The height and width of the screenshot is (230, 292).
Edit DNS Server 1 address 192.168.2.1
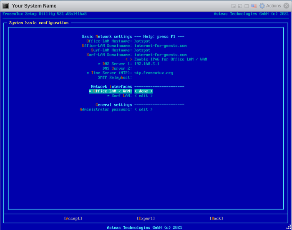click(x=147, y=64)
